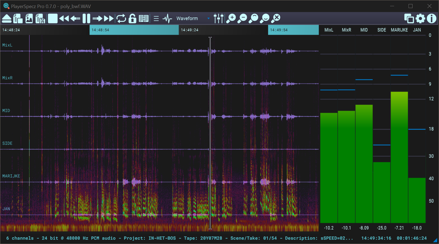Select the JAN channel meter label
This screenshot has width=439, height=244.
tap(417, 30)
